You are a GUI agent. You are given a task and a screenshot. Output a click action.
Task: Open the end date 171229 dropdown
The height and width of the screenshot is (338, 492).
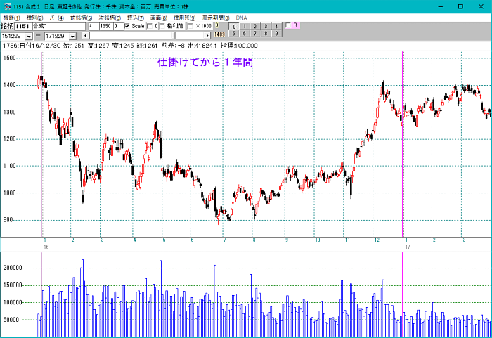point(73,35)
